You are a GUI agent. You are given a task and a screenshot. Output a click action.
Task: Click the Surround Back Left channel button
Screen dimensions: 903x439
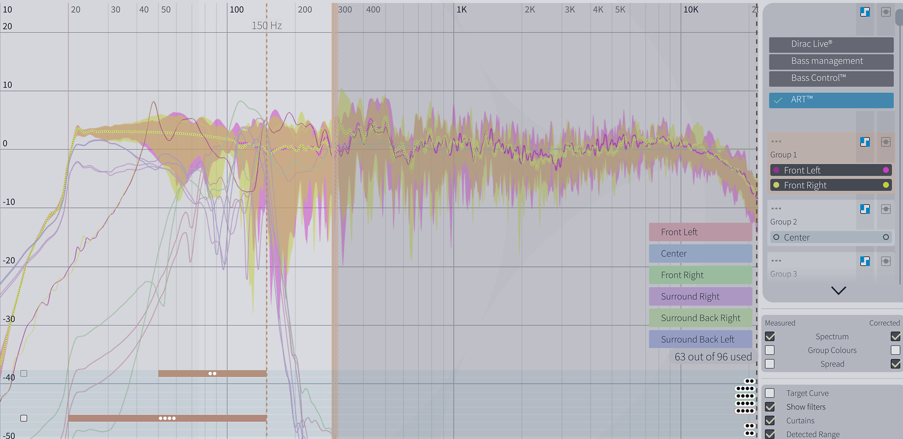tap(700, 339)
